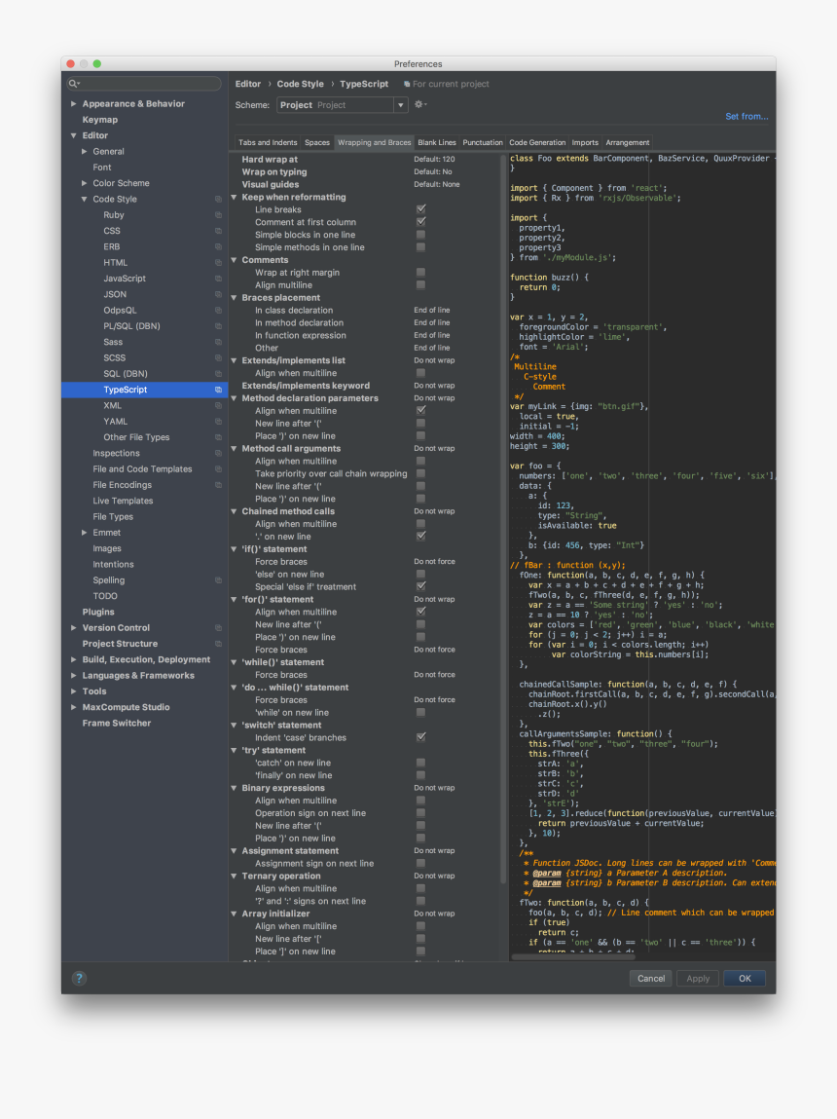The image size is (837, 1119).
Task: Collapse the Braces placement section
Action: (x=235, y=298)
